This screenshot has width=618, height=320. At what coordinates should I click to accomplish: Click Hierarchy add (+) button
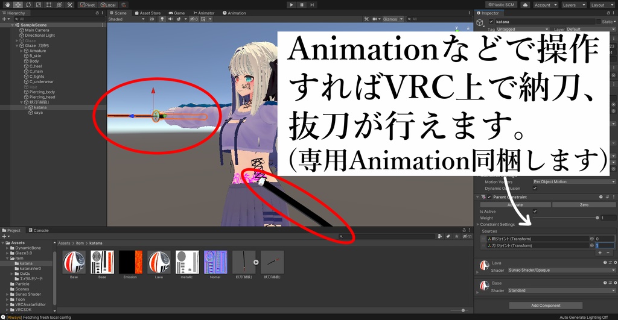pos(5,19)
